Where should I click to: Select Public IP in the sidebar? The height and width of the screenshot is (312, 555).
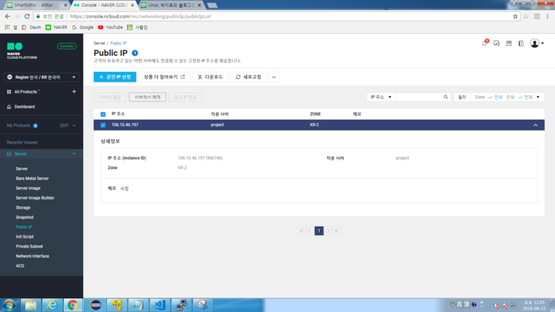coord(24,227)
